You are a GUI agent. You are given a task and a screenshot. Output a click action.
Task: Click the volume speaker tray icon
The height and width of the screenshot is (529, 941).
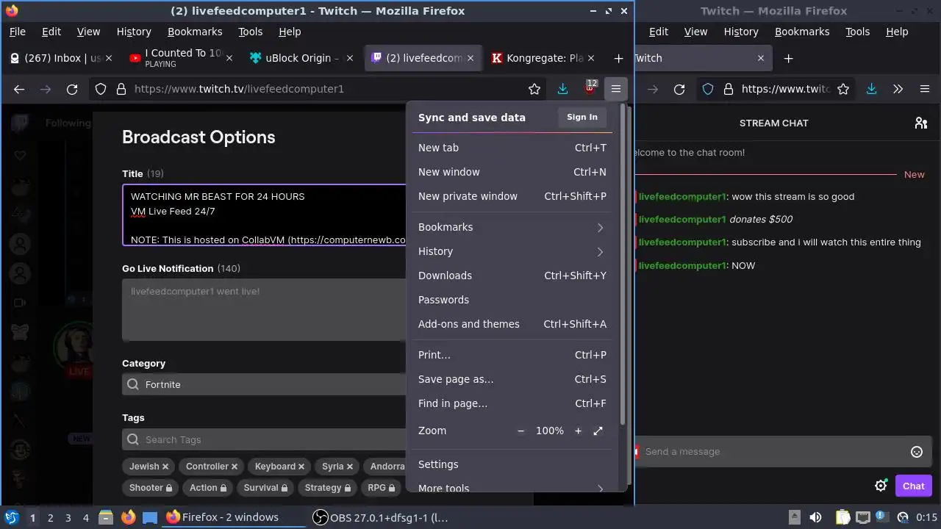pyautogui.click(x=815, y=517)
